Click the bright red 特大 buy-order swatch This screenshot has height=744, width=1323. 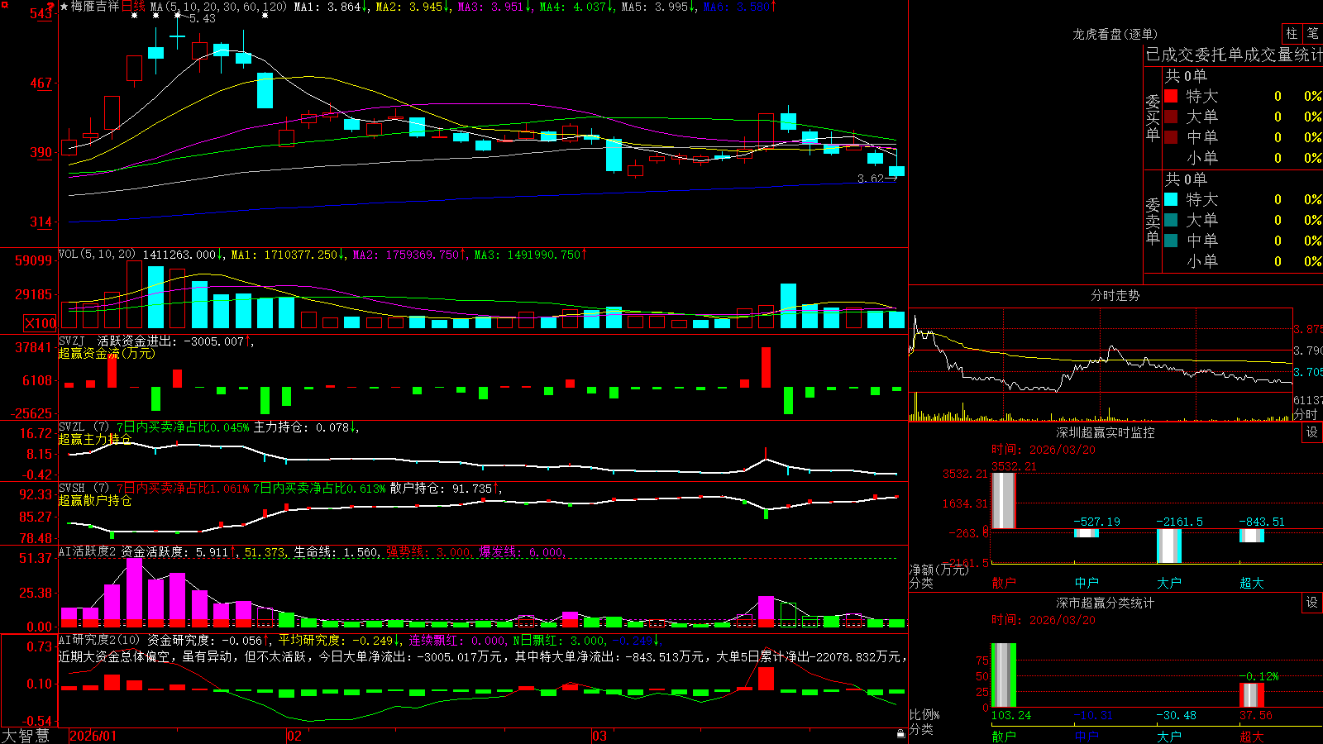1171,96
